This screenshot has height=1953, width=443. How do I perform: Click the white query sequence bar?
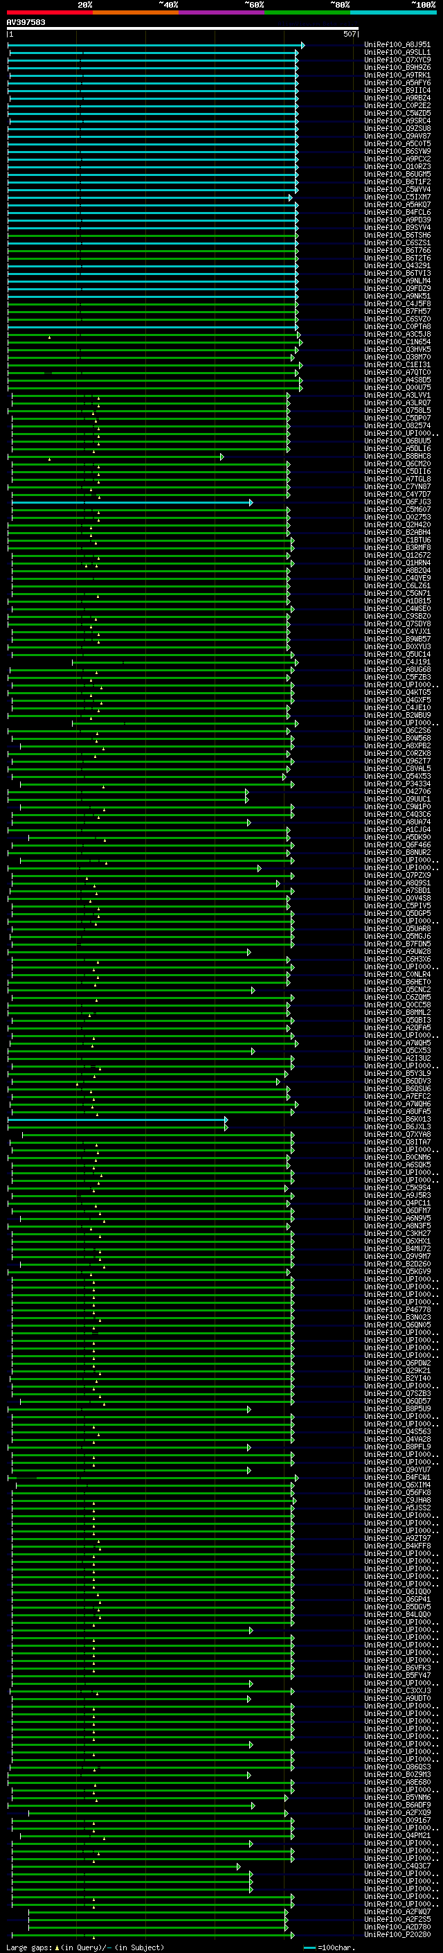point(183,29)
